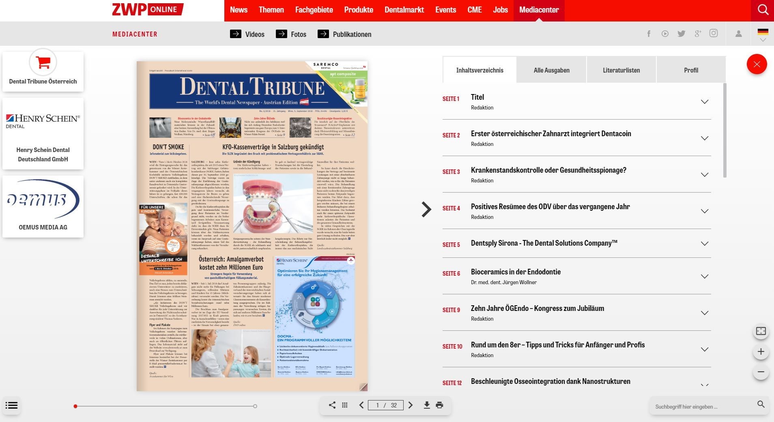
Task: Expand the Seite 5 Dentsply Sirona entry
Action: click(x=705, y=244)
